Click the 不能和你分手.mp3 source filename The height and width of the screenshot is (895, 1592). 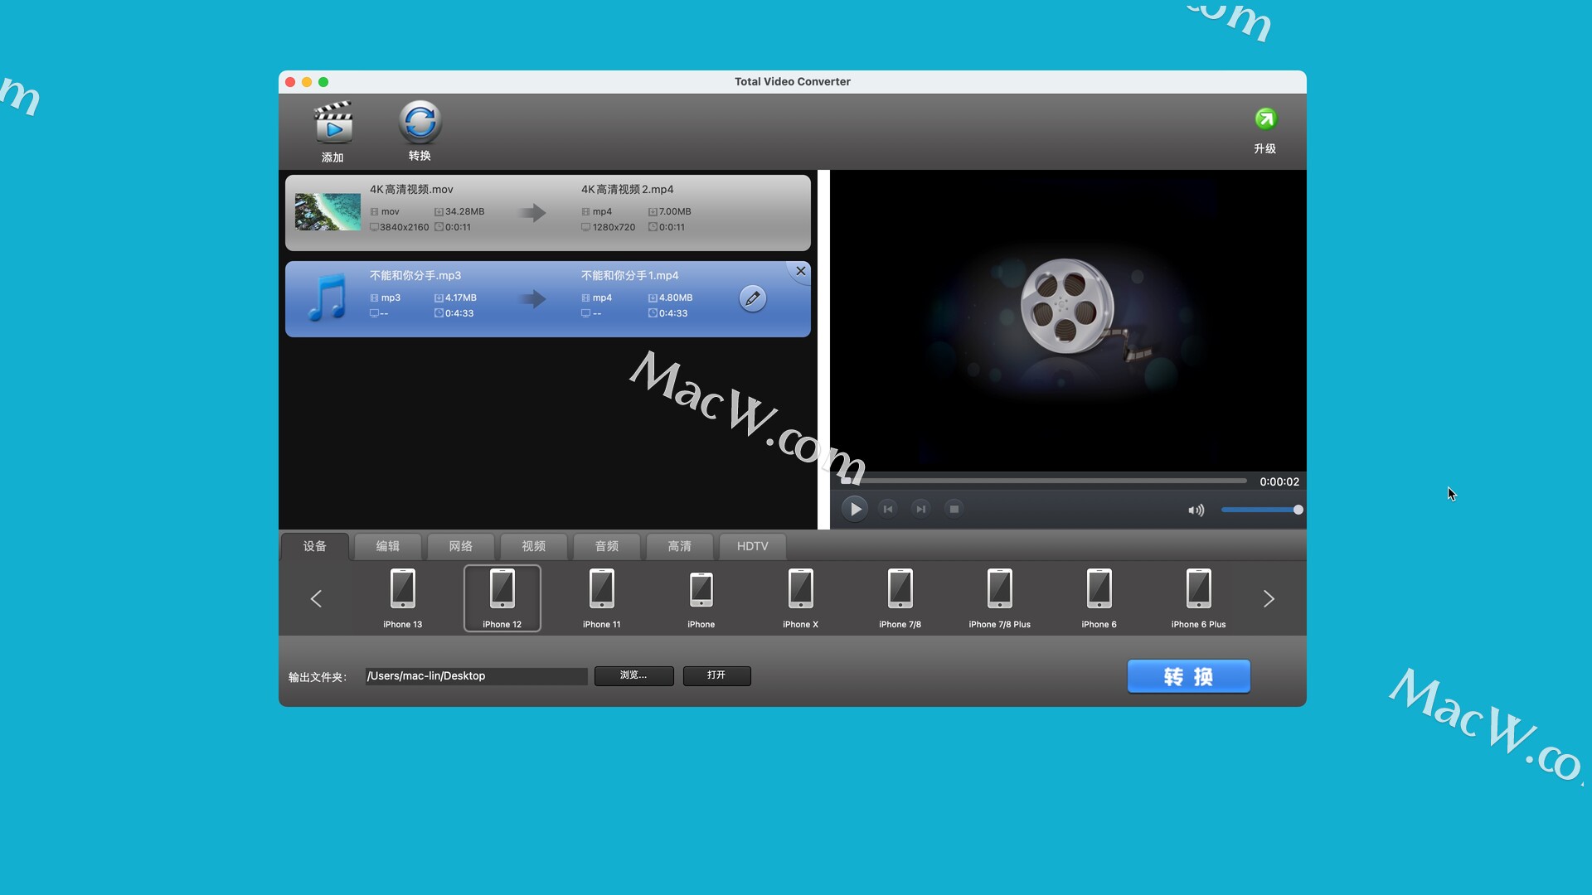coord(415,275)
